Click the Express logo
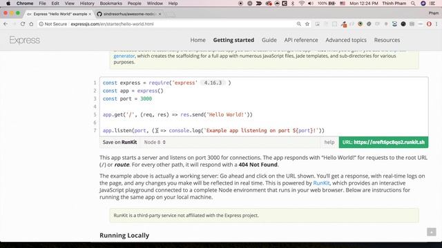Viewport: 442px width, 248px height. point(25,40)
